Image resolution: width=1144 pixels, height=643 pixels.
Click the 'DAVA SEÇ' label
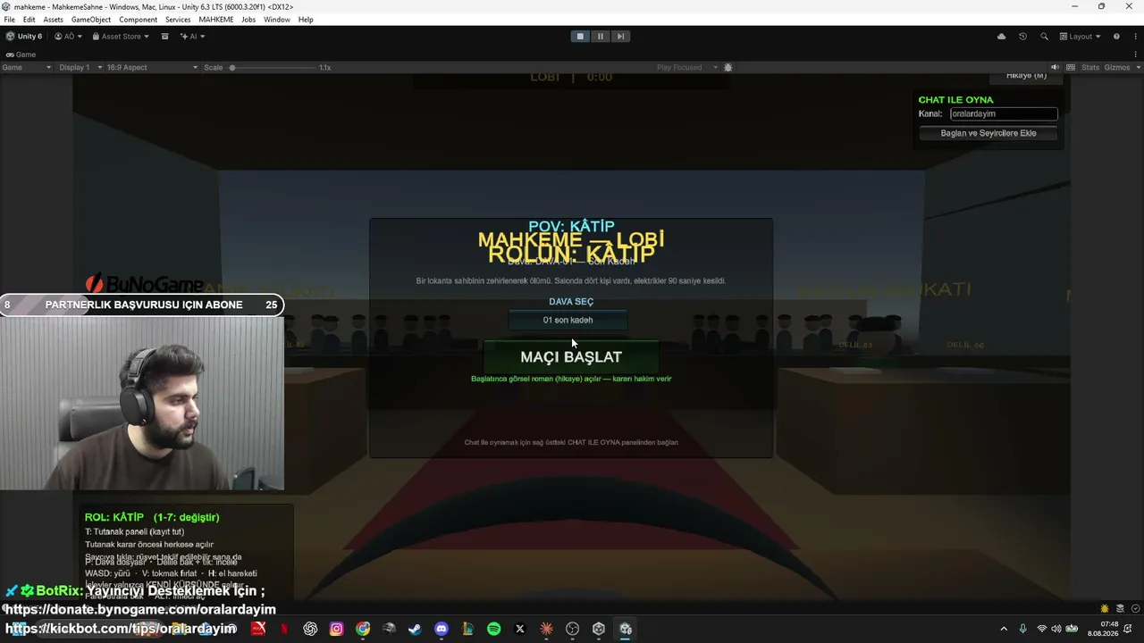click(571, 302)
